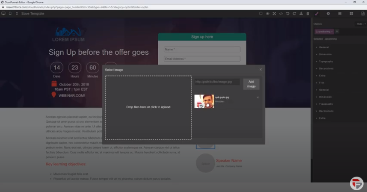Open the State dropdown

[360, 24]
